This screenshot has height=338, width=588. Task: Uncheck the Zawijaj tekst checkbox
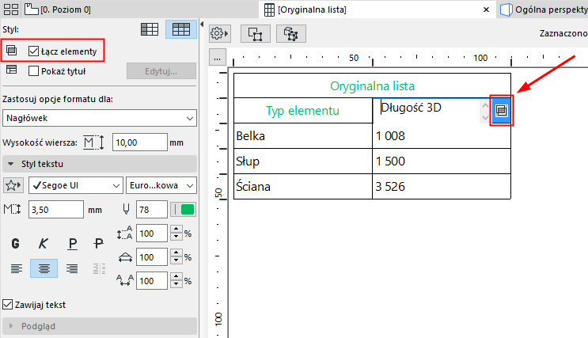[7, 304]
